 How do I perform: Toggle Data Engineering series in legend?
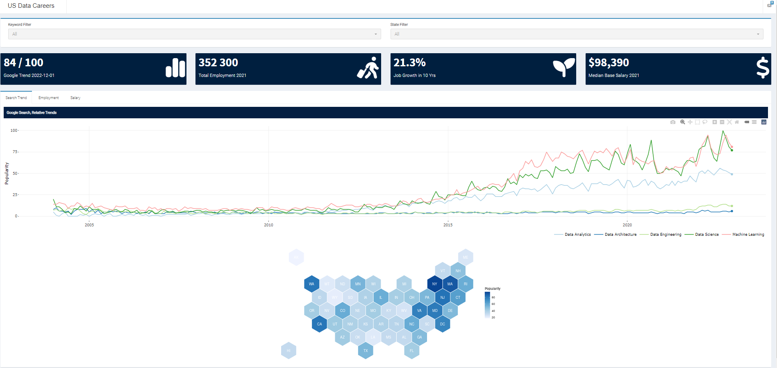point(661,235)
